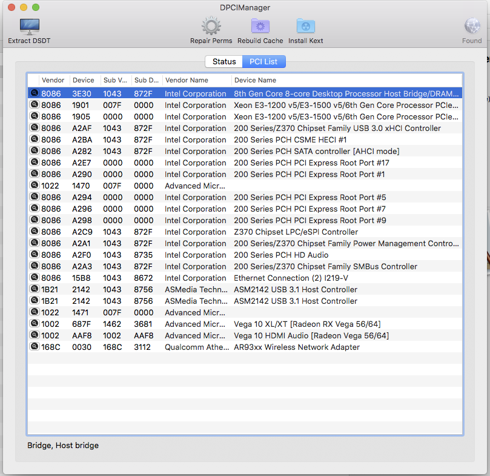Click sub device cell '3112'

(x=142, y=347)
